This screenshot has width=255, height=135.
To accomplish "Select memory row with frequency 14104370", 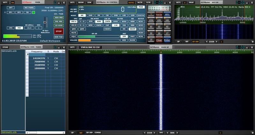I will (x=47, y=58).
